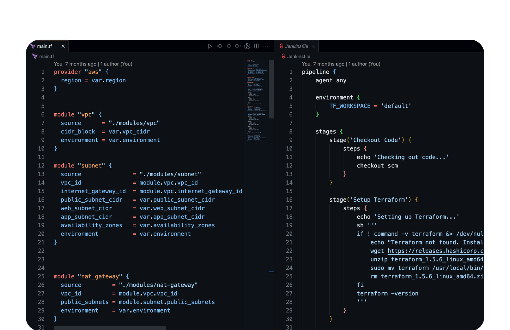Click the vertical scrollbar thumb in main.tf
The height and width of the screenshot is (330, 510).
(x=271, y=89)
